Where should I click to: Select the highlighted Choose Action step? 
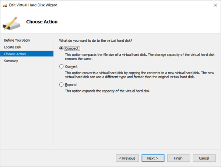(15, 54)
